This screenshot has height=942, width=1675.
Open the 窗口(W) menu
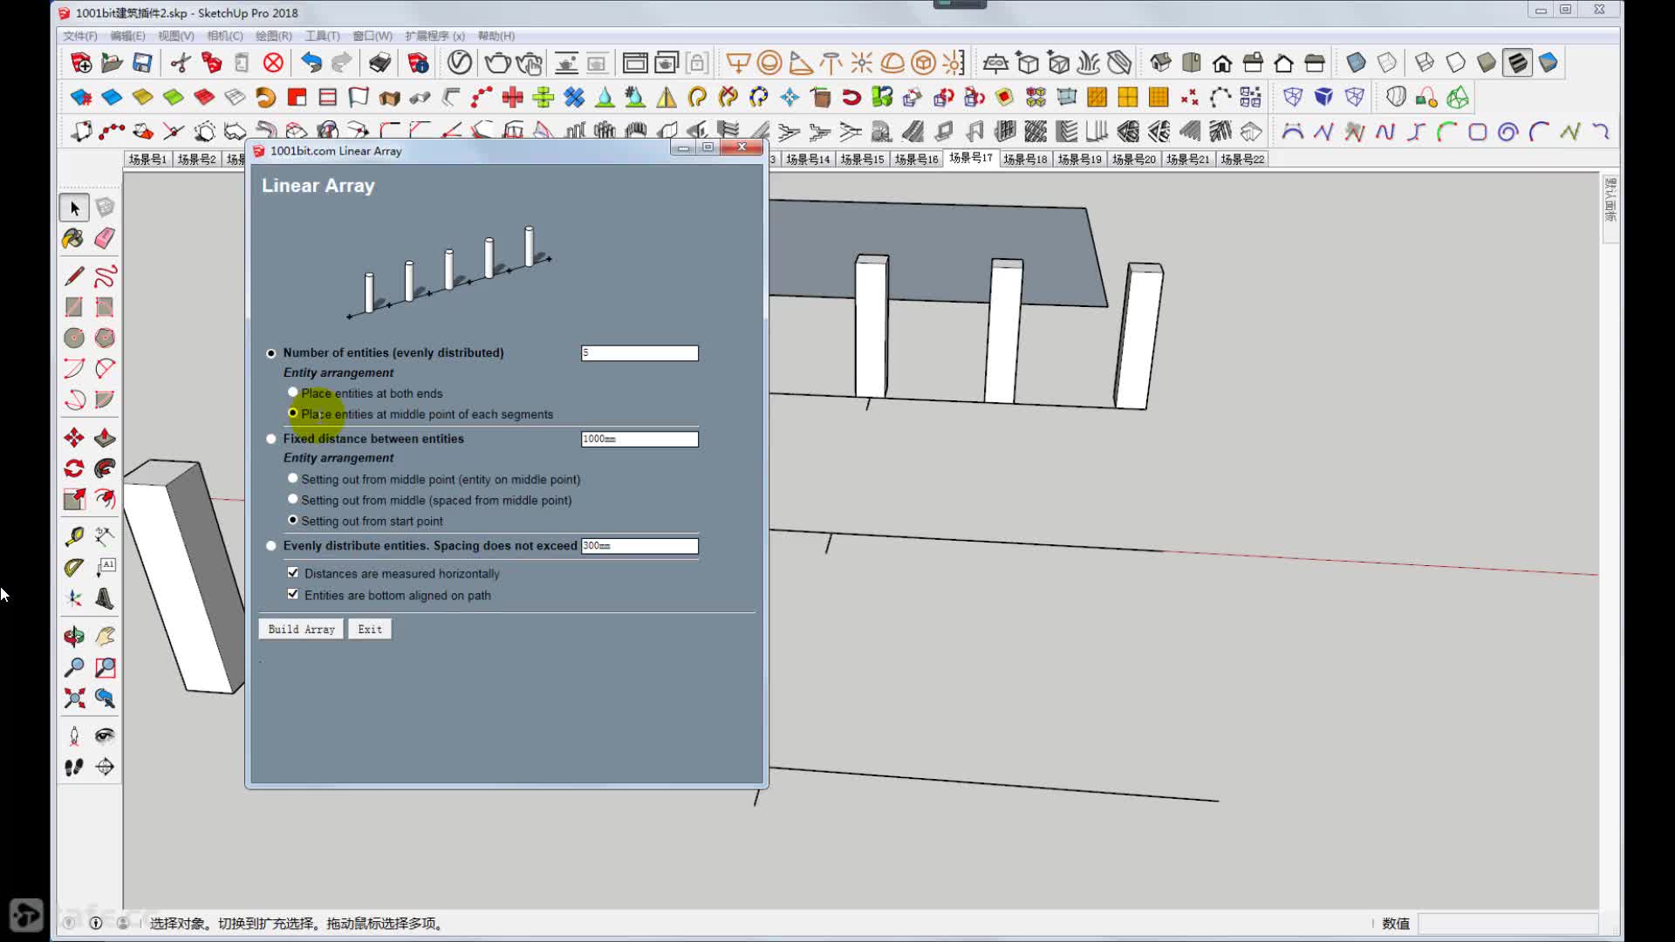click(373, 36)
